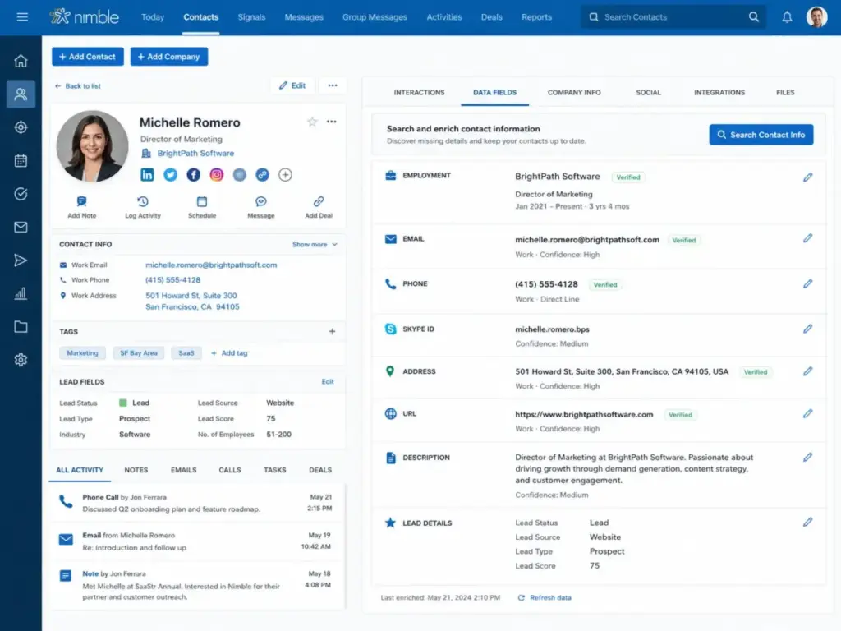Click the Edit contact button
The height and width of the screenshot is (631, 841).
click(x=292, y=85)
